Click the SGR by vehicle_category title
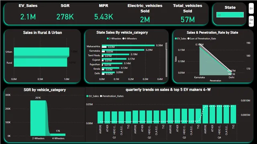The width and height of the screenshot is (257, 144). [45, 90]
